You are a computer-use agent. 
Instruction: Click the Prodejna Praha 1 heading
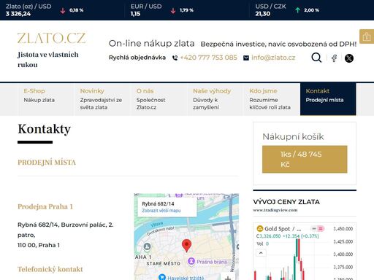45,206
